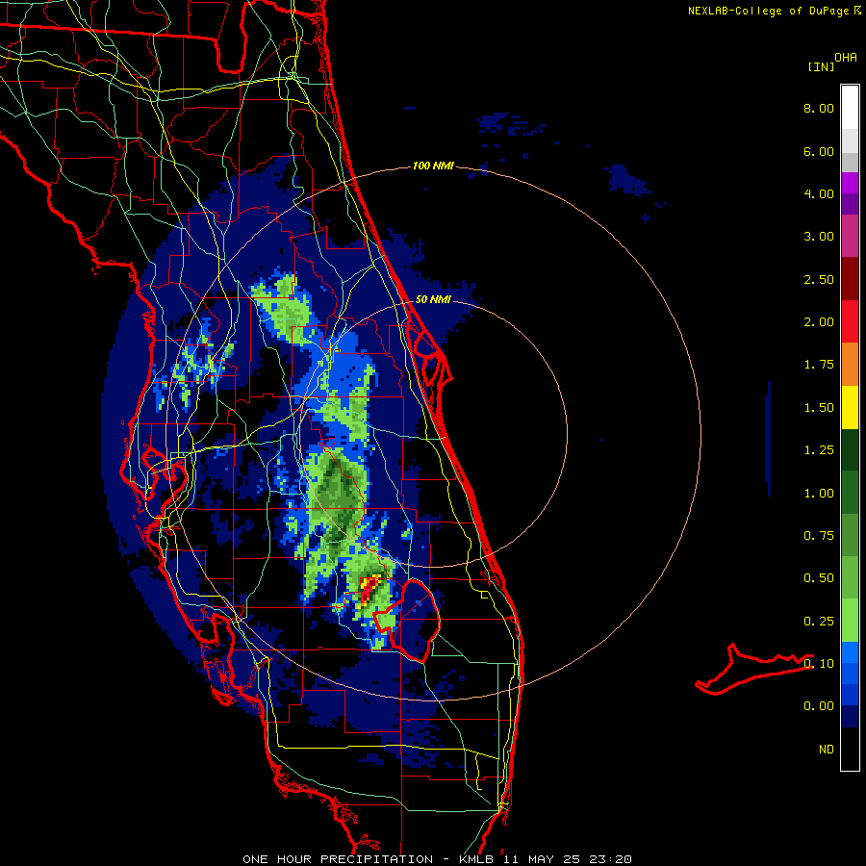The height and width of the screenshot is (866, 866).
Task: Click the 4.00 legend value
Action: pos(819,193)
